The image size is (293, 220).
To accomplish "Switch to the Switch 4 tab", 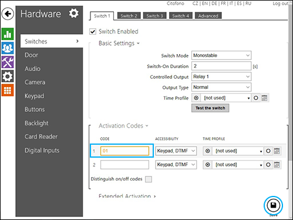I will click(x=180, y=16).
